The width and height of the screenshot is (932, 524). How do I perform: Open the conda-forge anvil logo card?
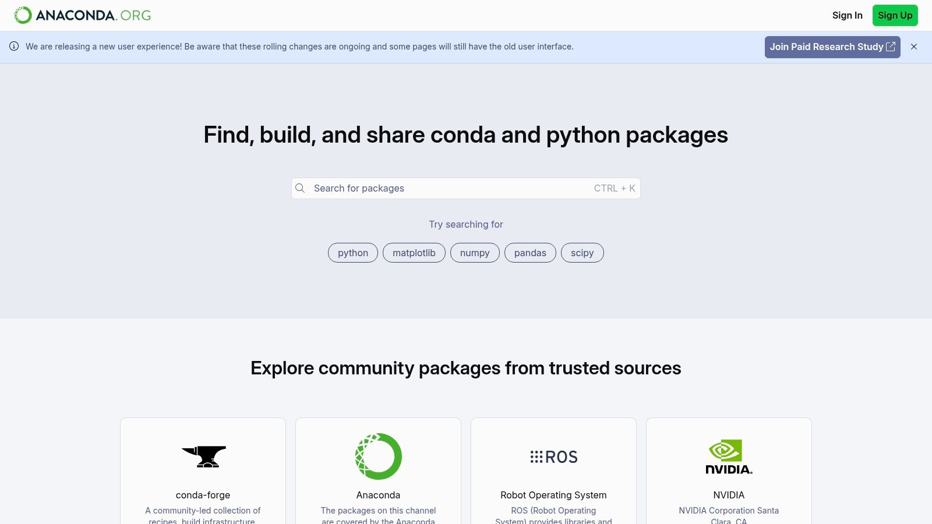pyautogui.click(x=203, y=456)
